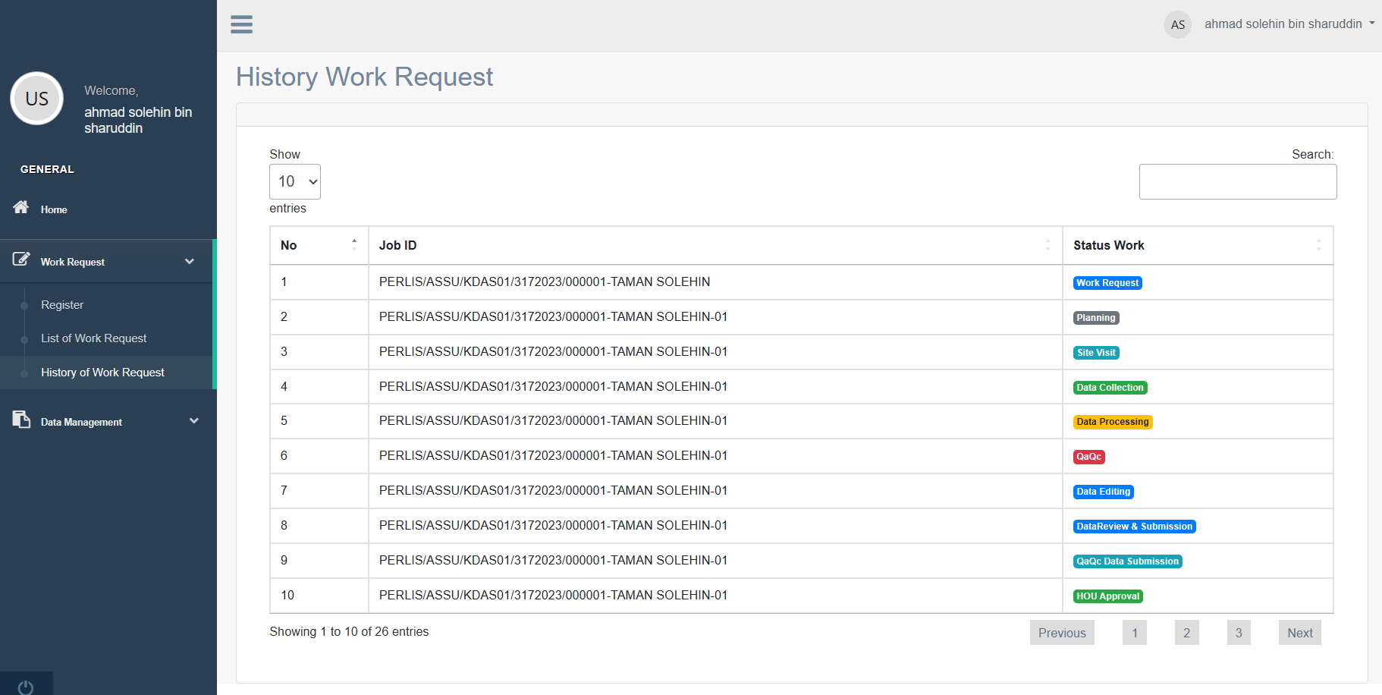The width and height of the screenshot is (1382, 695).
Task: Click the US profile picture in sidebar
Action: 36,99
